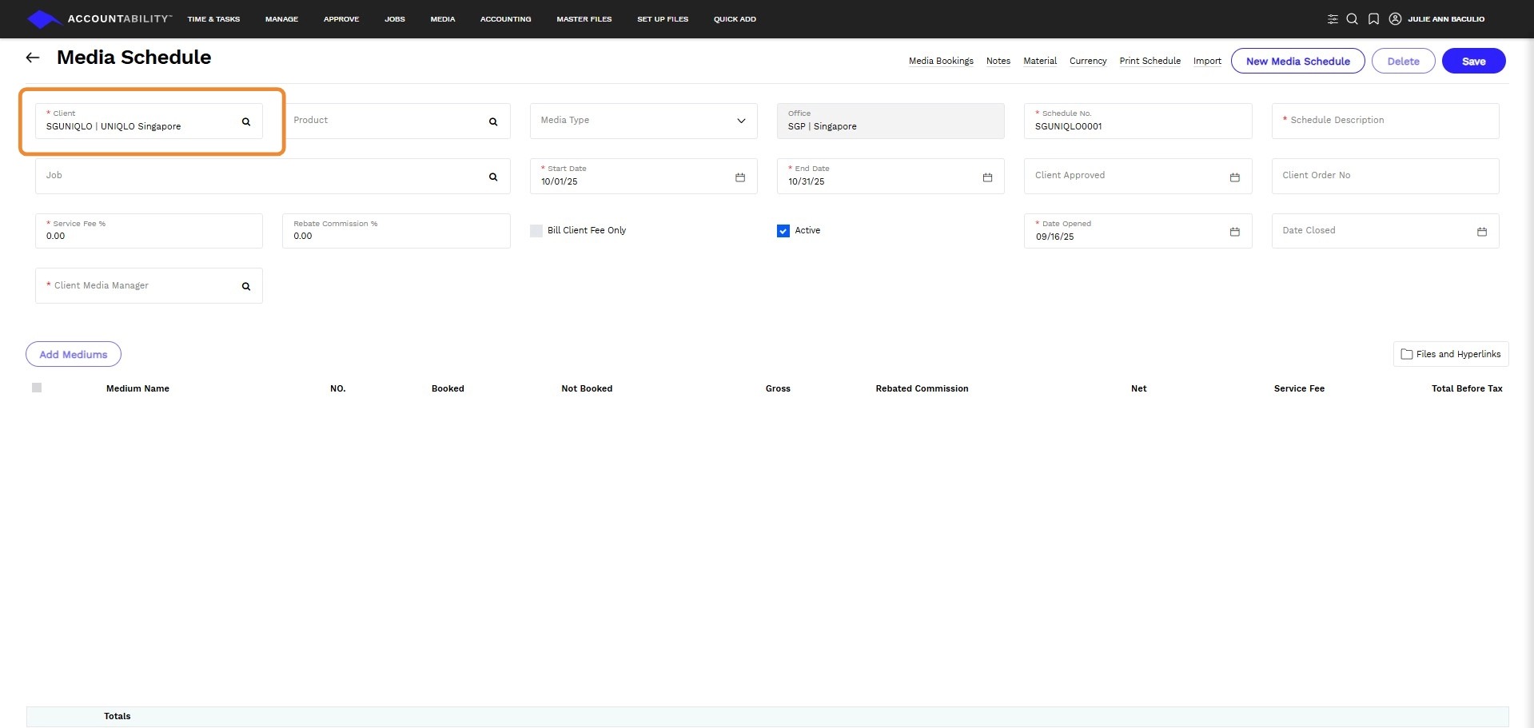Click the Delete button
The image size is (1534, 728).
pos(1404,61)
